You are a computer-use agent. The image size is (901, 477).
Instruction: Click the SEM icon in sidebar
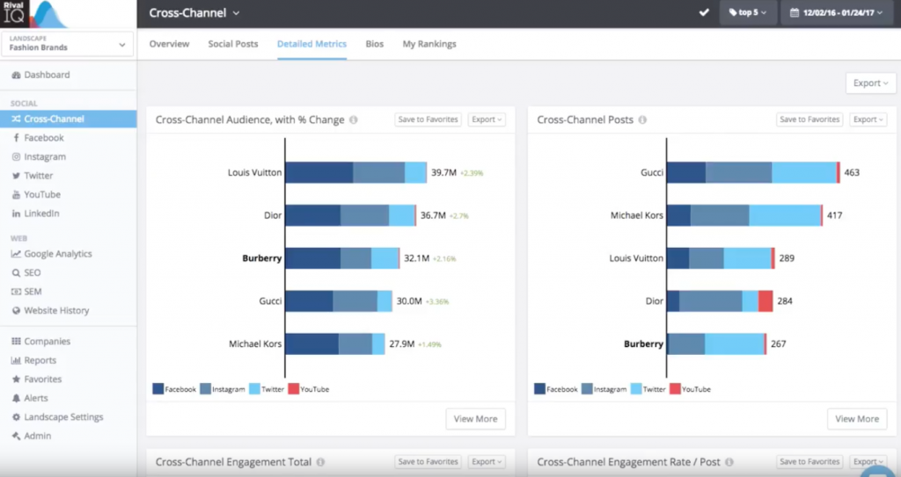point(16,292)
